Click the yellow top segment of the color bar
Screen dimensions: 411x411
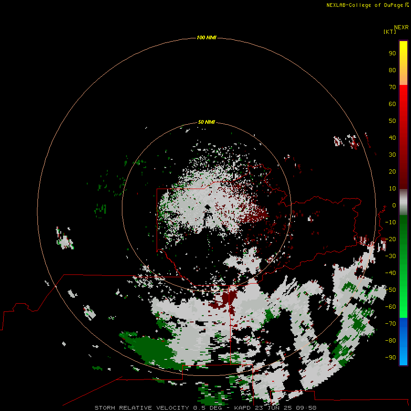coord(403,48)
